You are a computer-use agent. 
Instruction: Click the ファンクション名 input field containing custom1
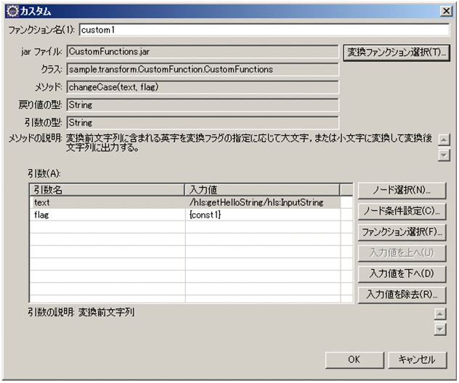(264, 30)
